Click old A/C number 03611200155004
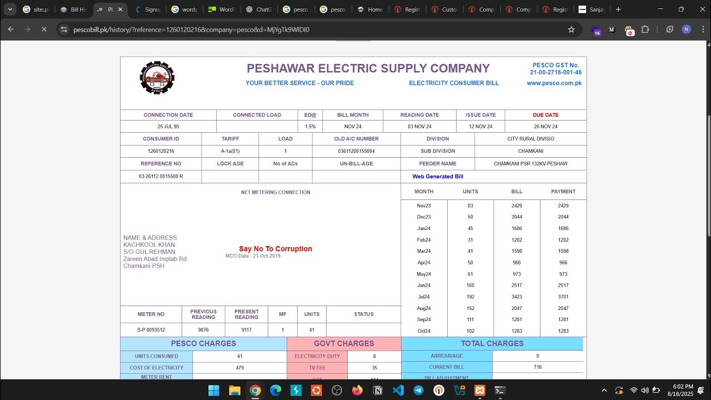 [x=356, y=151]
